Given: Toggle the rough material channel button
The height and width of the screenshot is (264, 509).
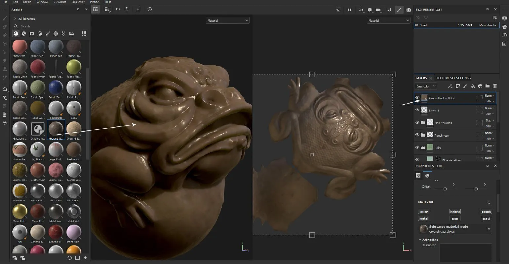Looking at the screenshot, I should pos(486,212).
